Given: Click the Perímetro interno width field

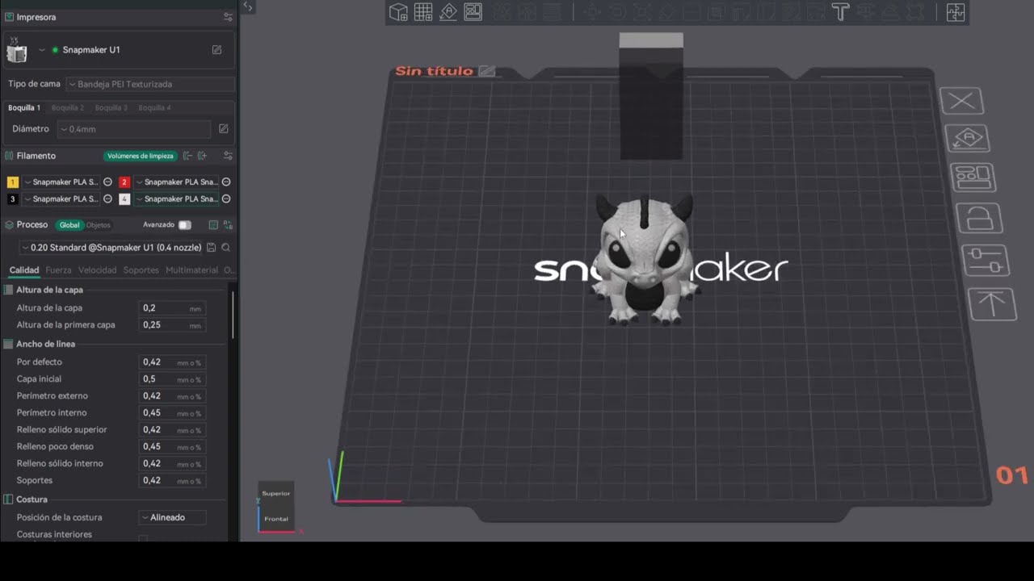Looking at the screenshot, I should point(172,413).
